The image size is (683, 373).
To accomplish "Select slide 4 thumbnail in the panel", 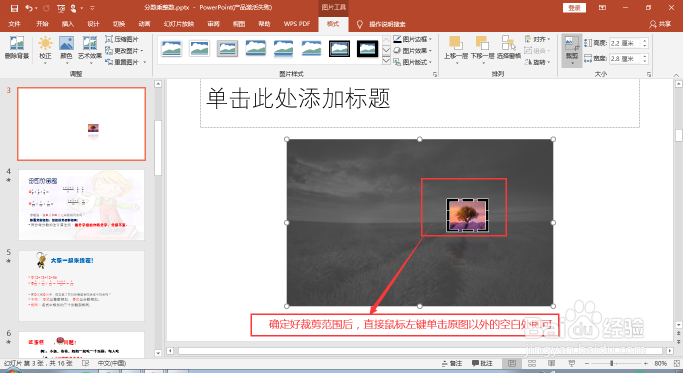I will [81, 205].
